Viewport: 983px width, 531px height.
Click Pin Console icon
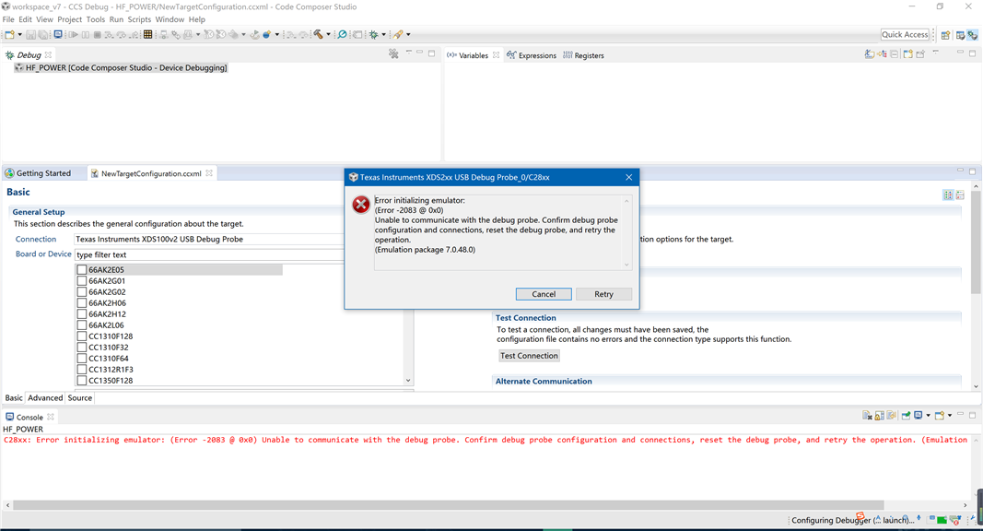(906, 416)
